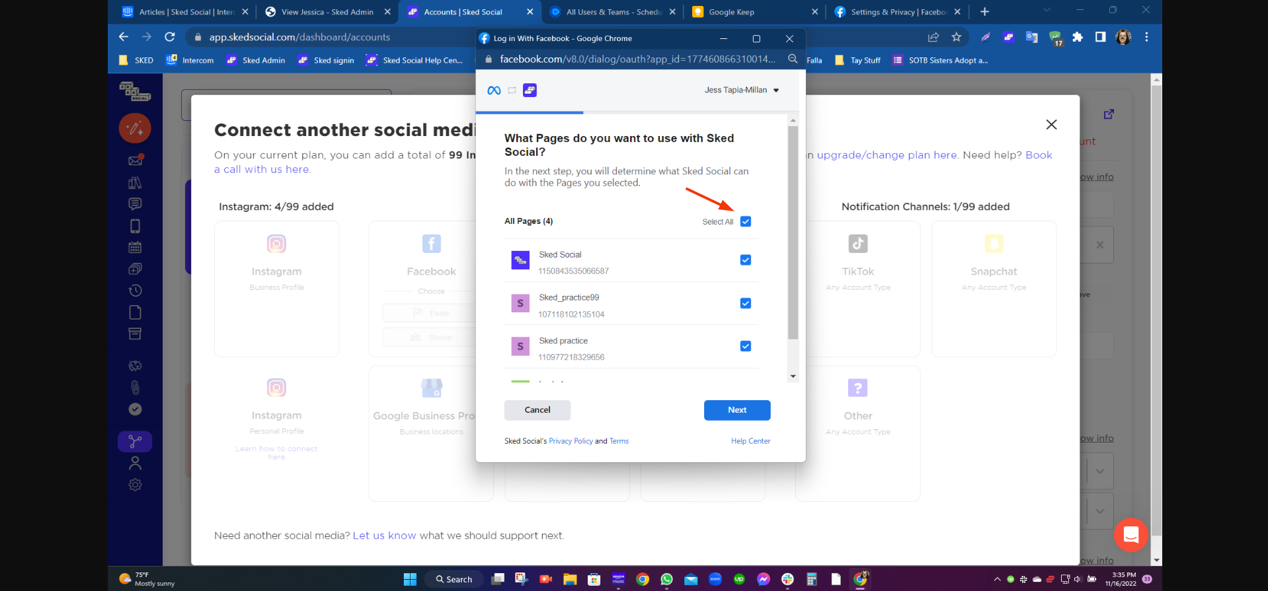Open the user profile icon in the sidebar
This screenshot has height=591, width=1268.
(x=135, y=463)
